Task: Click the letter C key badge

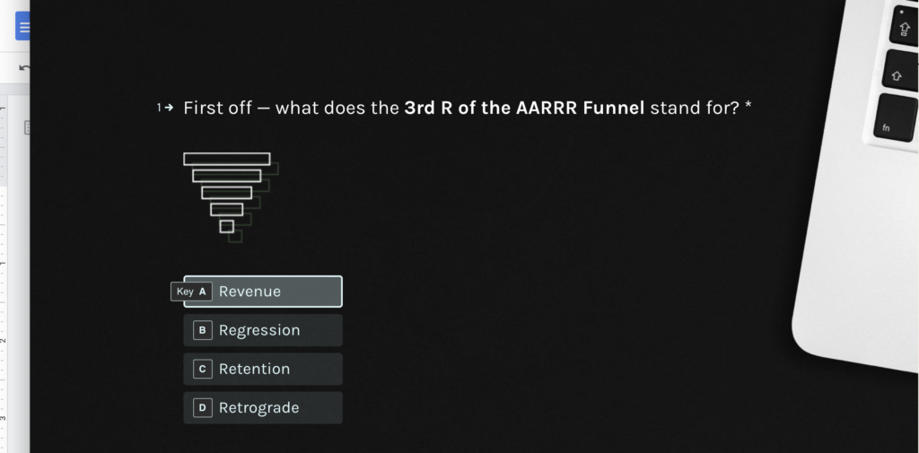Action: click(x=203, y=369)
